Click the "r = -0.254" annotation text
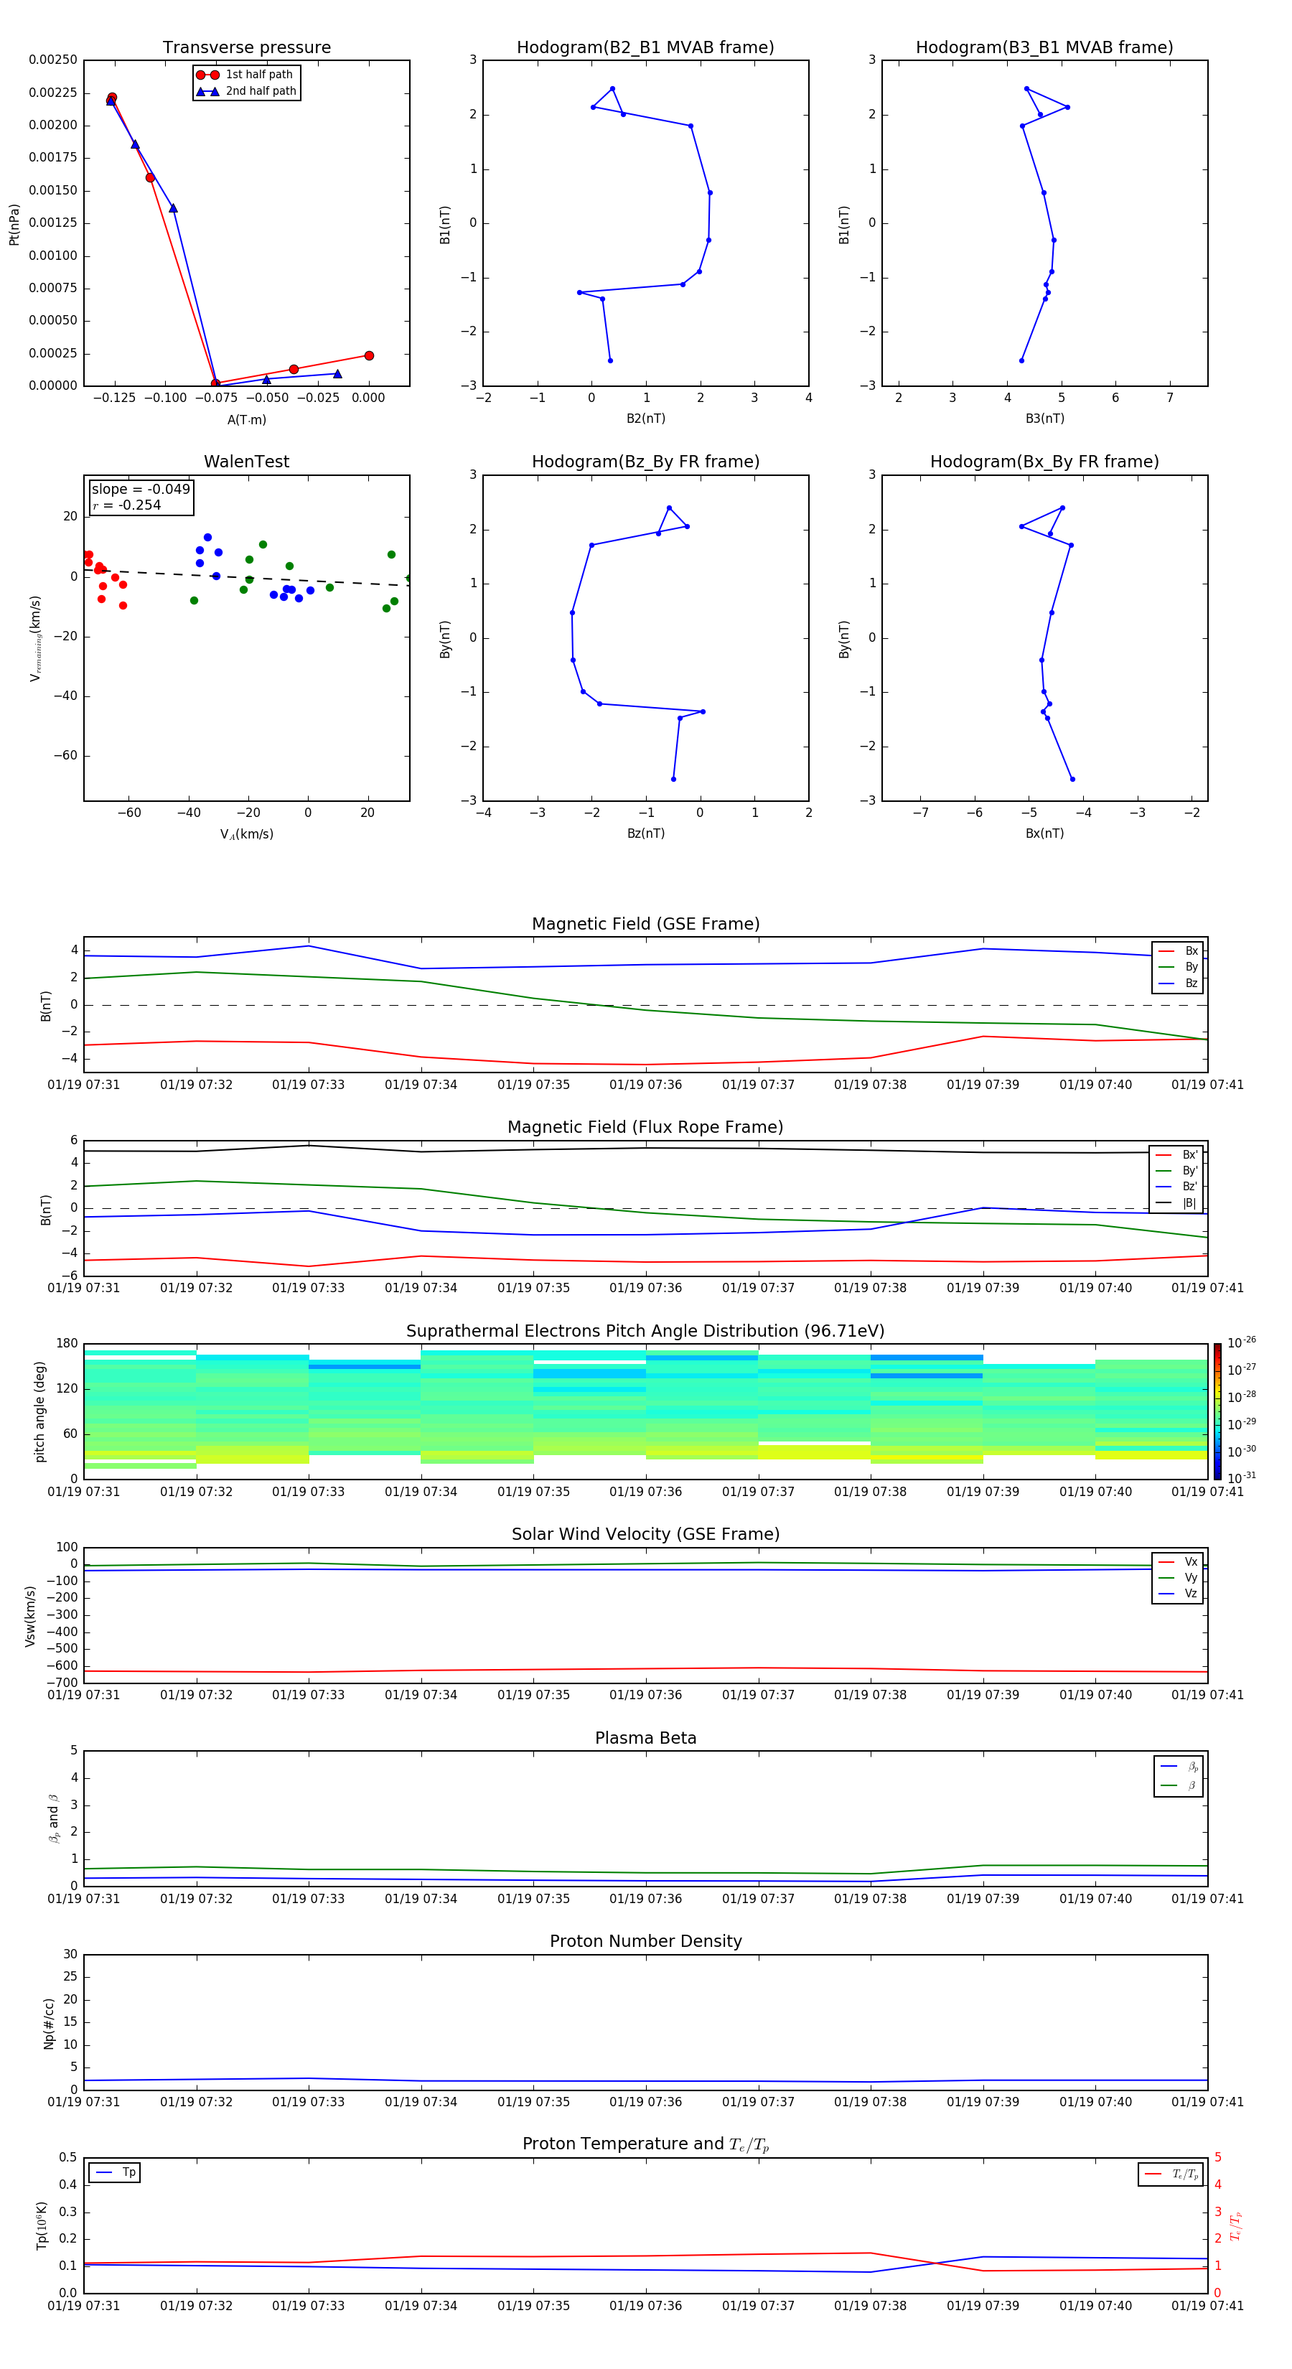The image size is (1292, 2369). [127, 505]
